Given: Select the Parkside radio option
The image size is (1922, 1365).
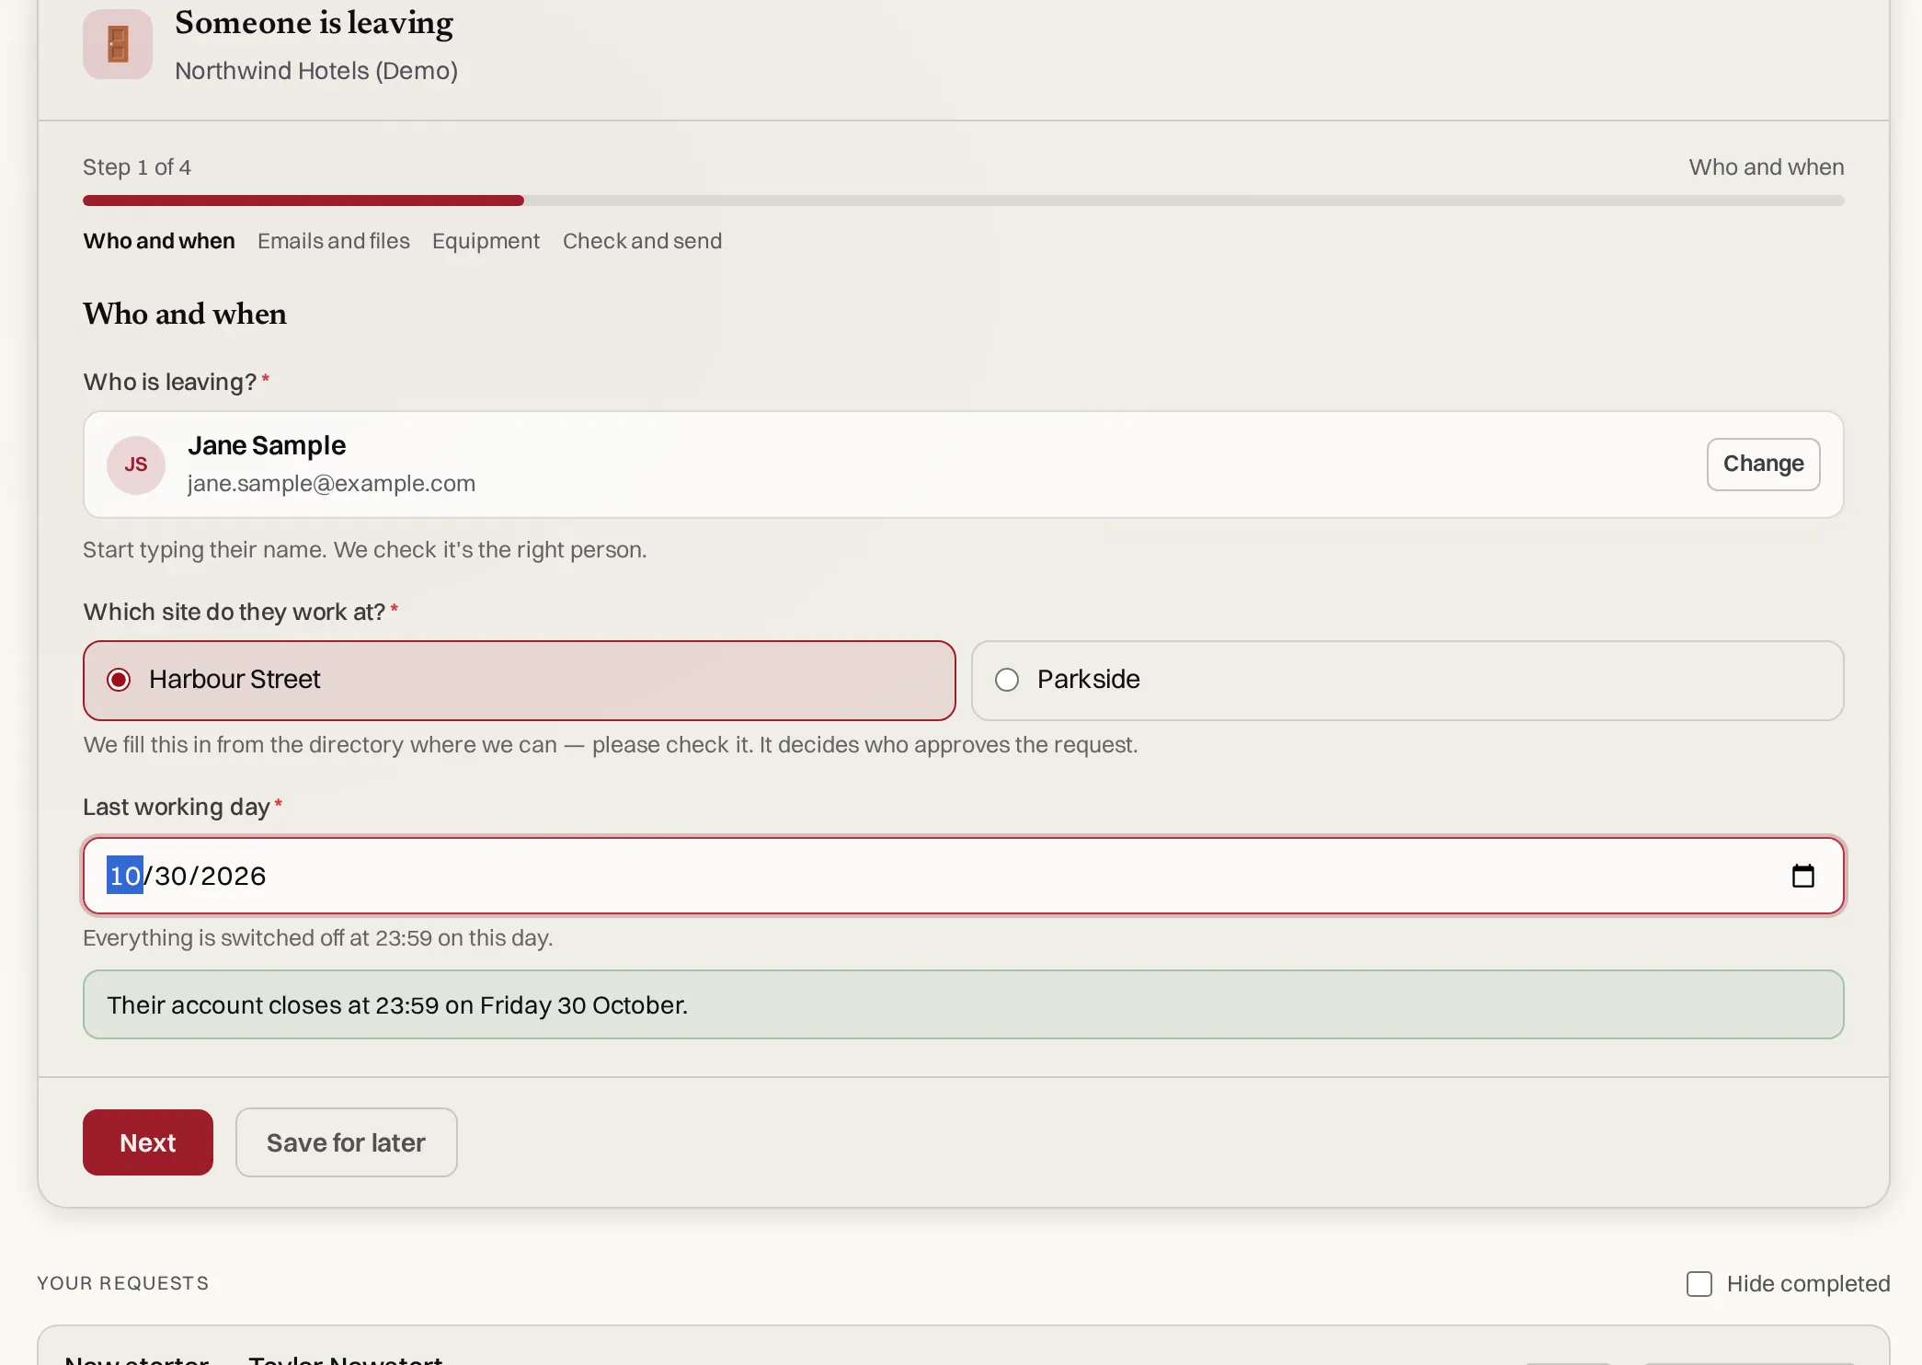Looking at the screenshot, I should (x=1407, y=680).
